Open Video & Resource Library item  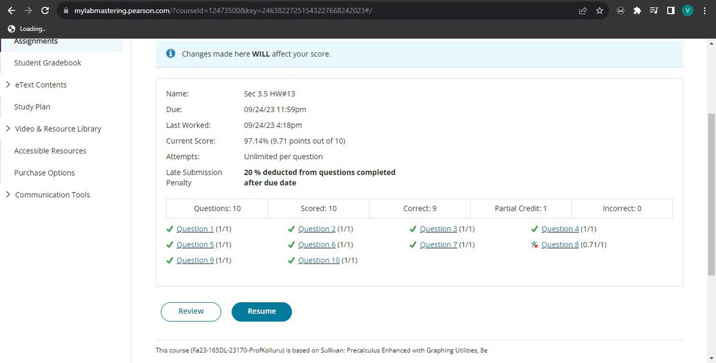pyautogui.click(x=58, y=129)
